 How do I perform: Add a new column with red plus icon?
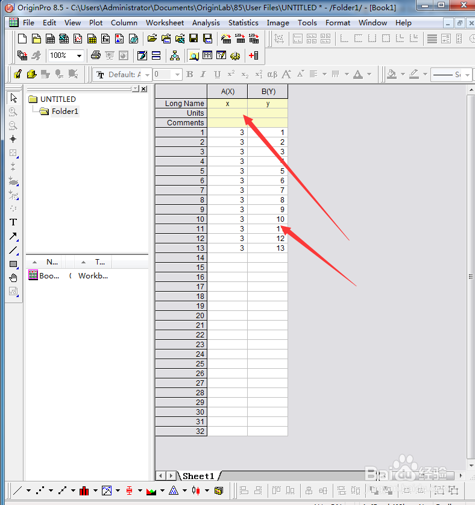[253, 55]
